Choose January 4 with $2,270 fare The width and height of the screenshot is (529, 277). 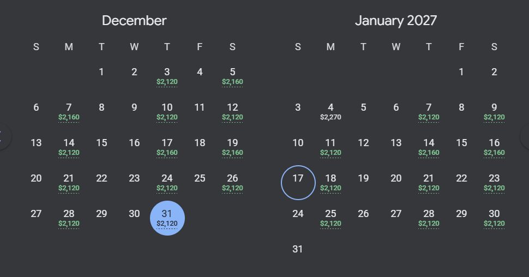point(330,112)
